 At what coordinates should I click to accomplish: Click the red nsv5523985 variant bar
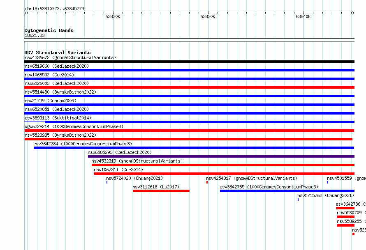point(188,139)
